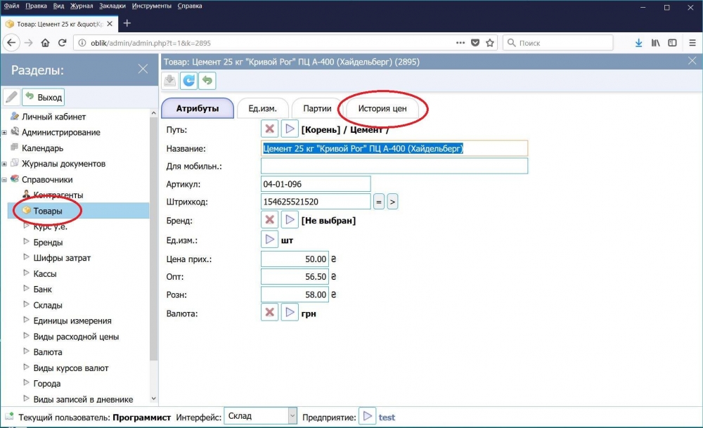Click the barcode '>' button
The height and width of the screenshot is (428, 703).
click(392, 202)
